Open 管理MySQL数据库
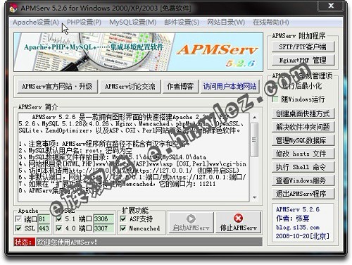Screen dimensions: 352x265 [303, 140]
